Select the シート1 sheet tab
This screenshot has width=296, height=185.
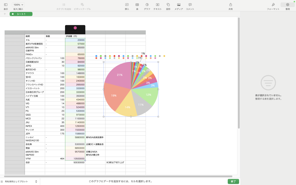click(21, 14)
